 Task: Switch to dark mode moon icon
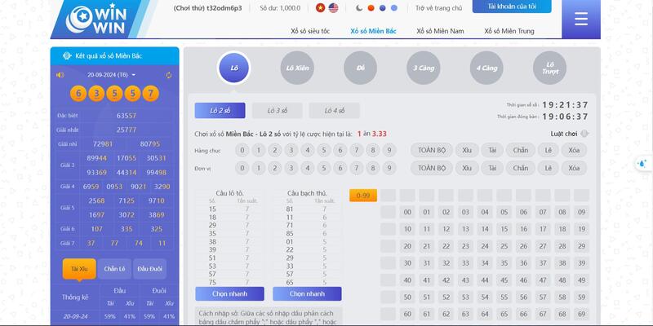pyautogui.click(x=359, y=8)
